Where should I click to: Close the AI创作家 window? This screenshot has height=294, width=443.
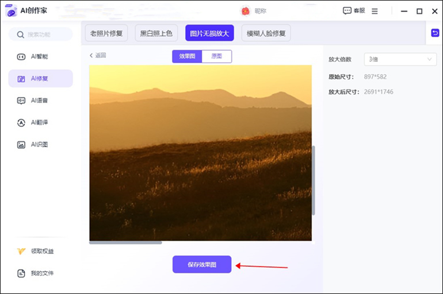tap(435, 11)
